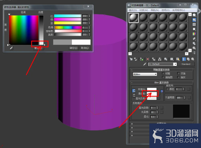
Task: Click eyedropper in Color Selector dialog
Action: (11, 48)
